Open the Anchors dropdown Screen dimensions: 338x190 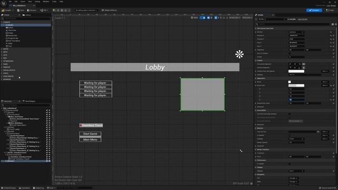pos(296,32)
